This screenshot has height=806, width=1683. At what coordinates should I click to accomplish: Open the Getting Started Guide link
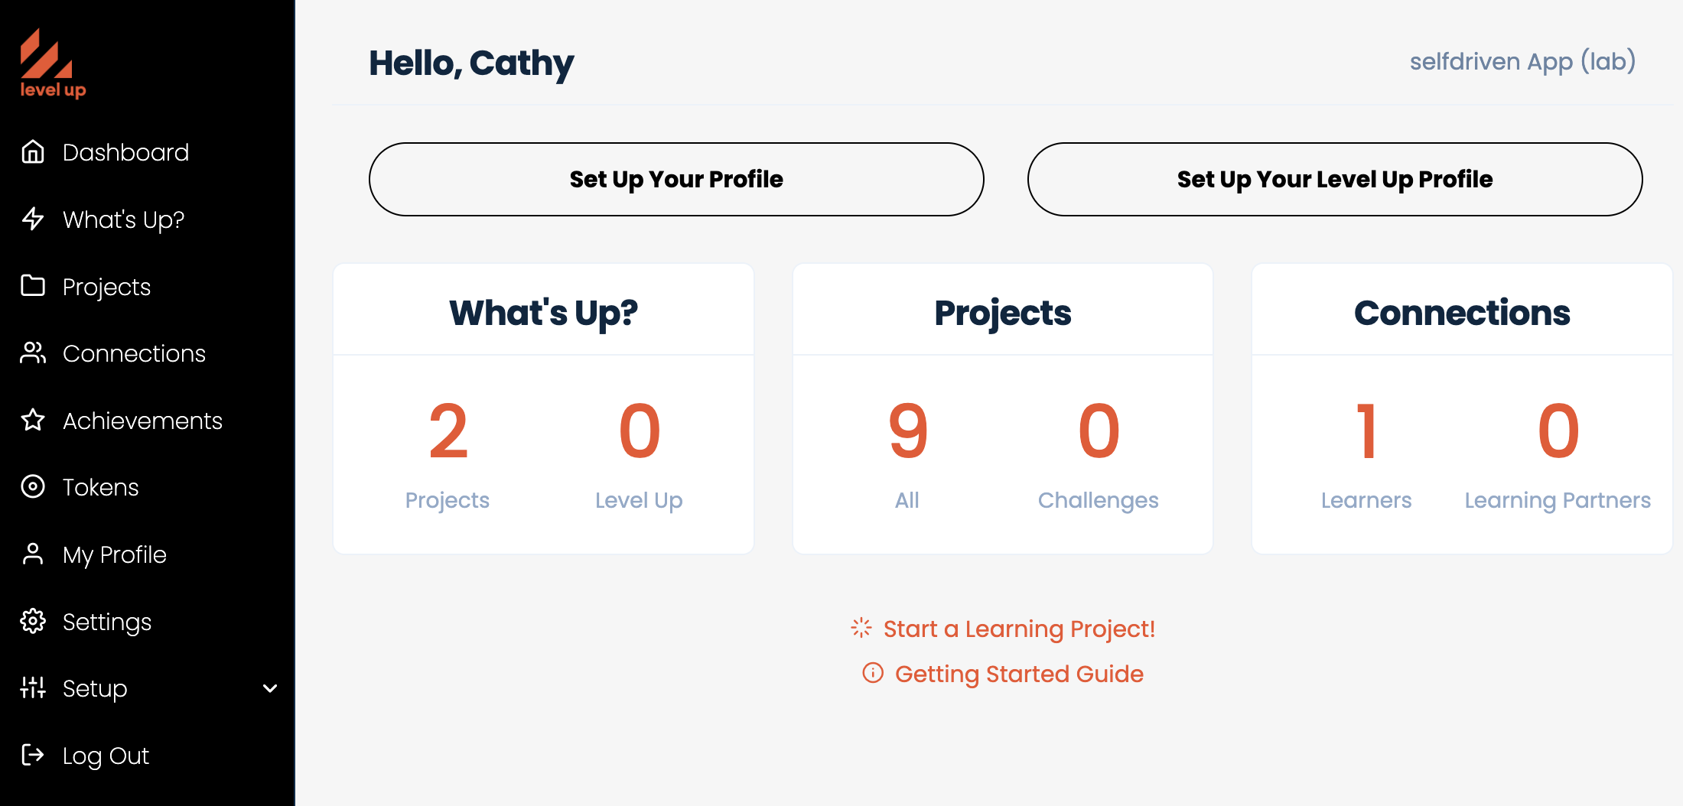(1018, 674)
